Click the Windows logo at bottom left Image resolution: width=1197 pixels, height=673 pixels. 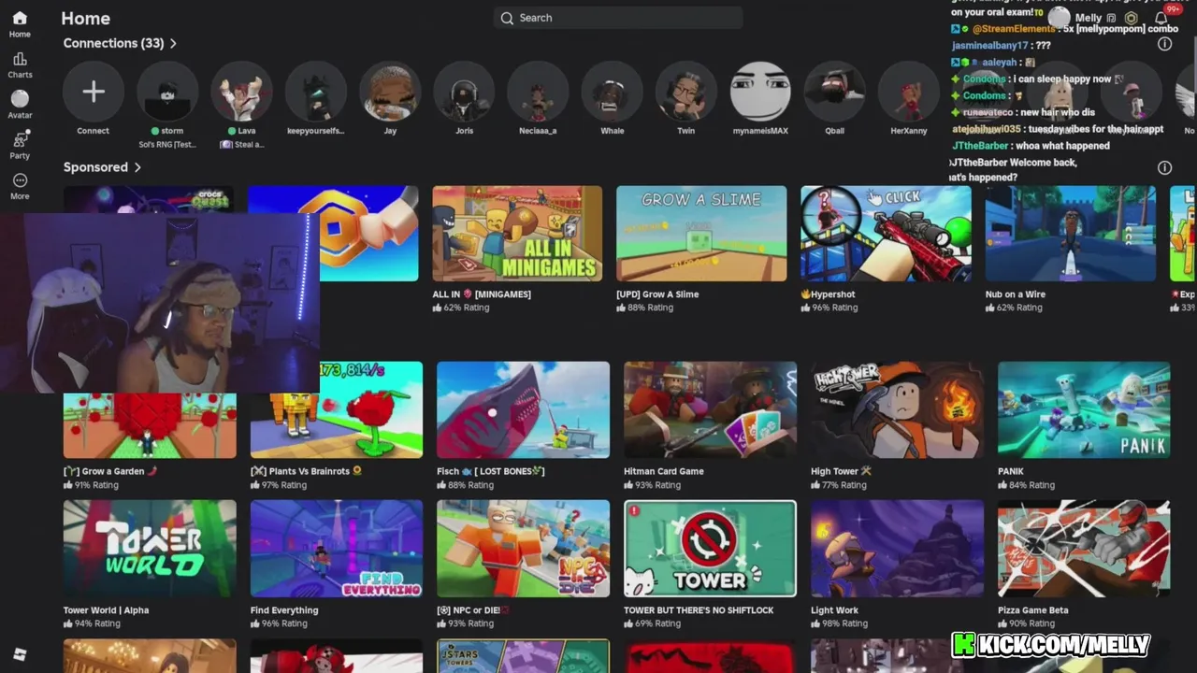coord(20,654)
